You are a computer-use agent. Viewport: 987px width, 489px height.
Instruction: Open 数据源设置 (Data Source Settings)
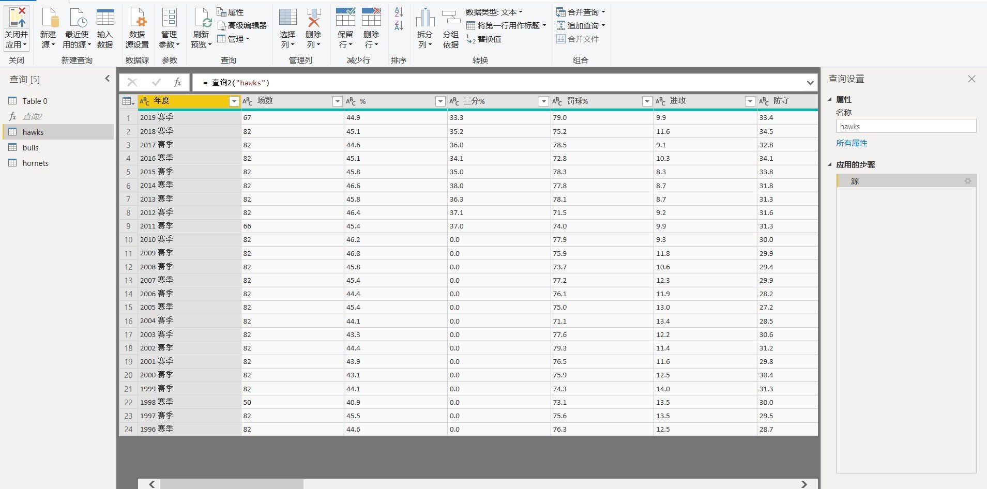[137, 18]
